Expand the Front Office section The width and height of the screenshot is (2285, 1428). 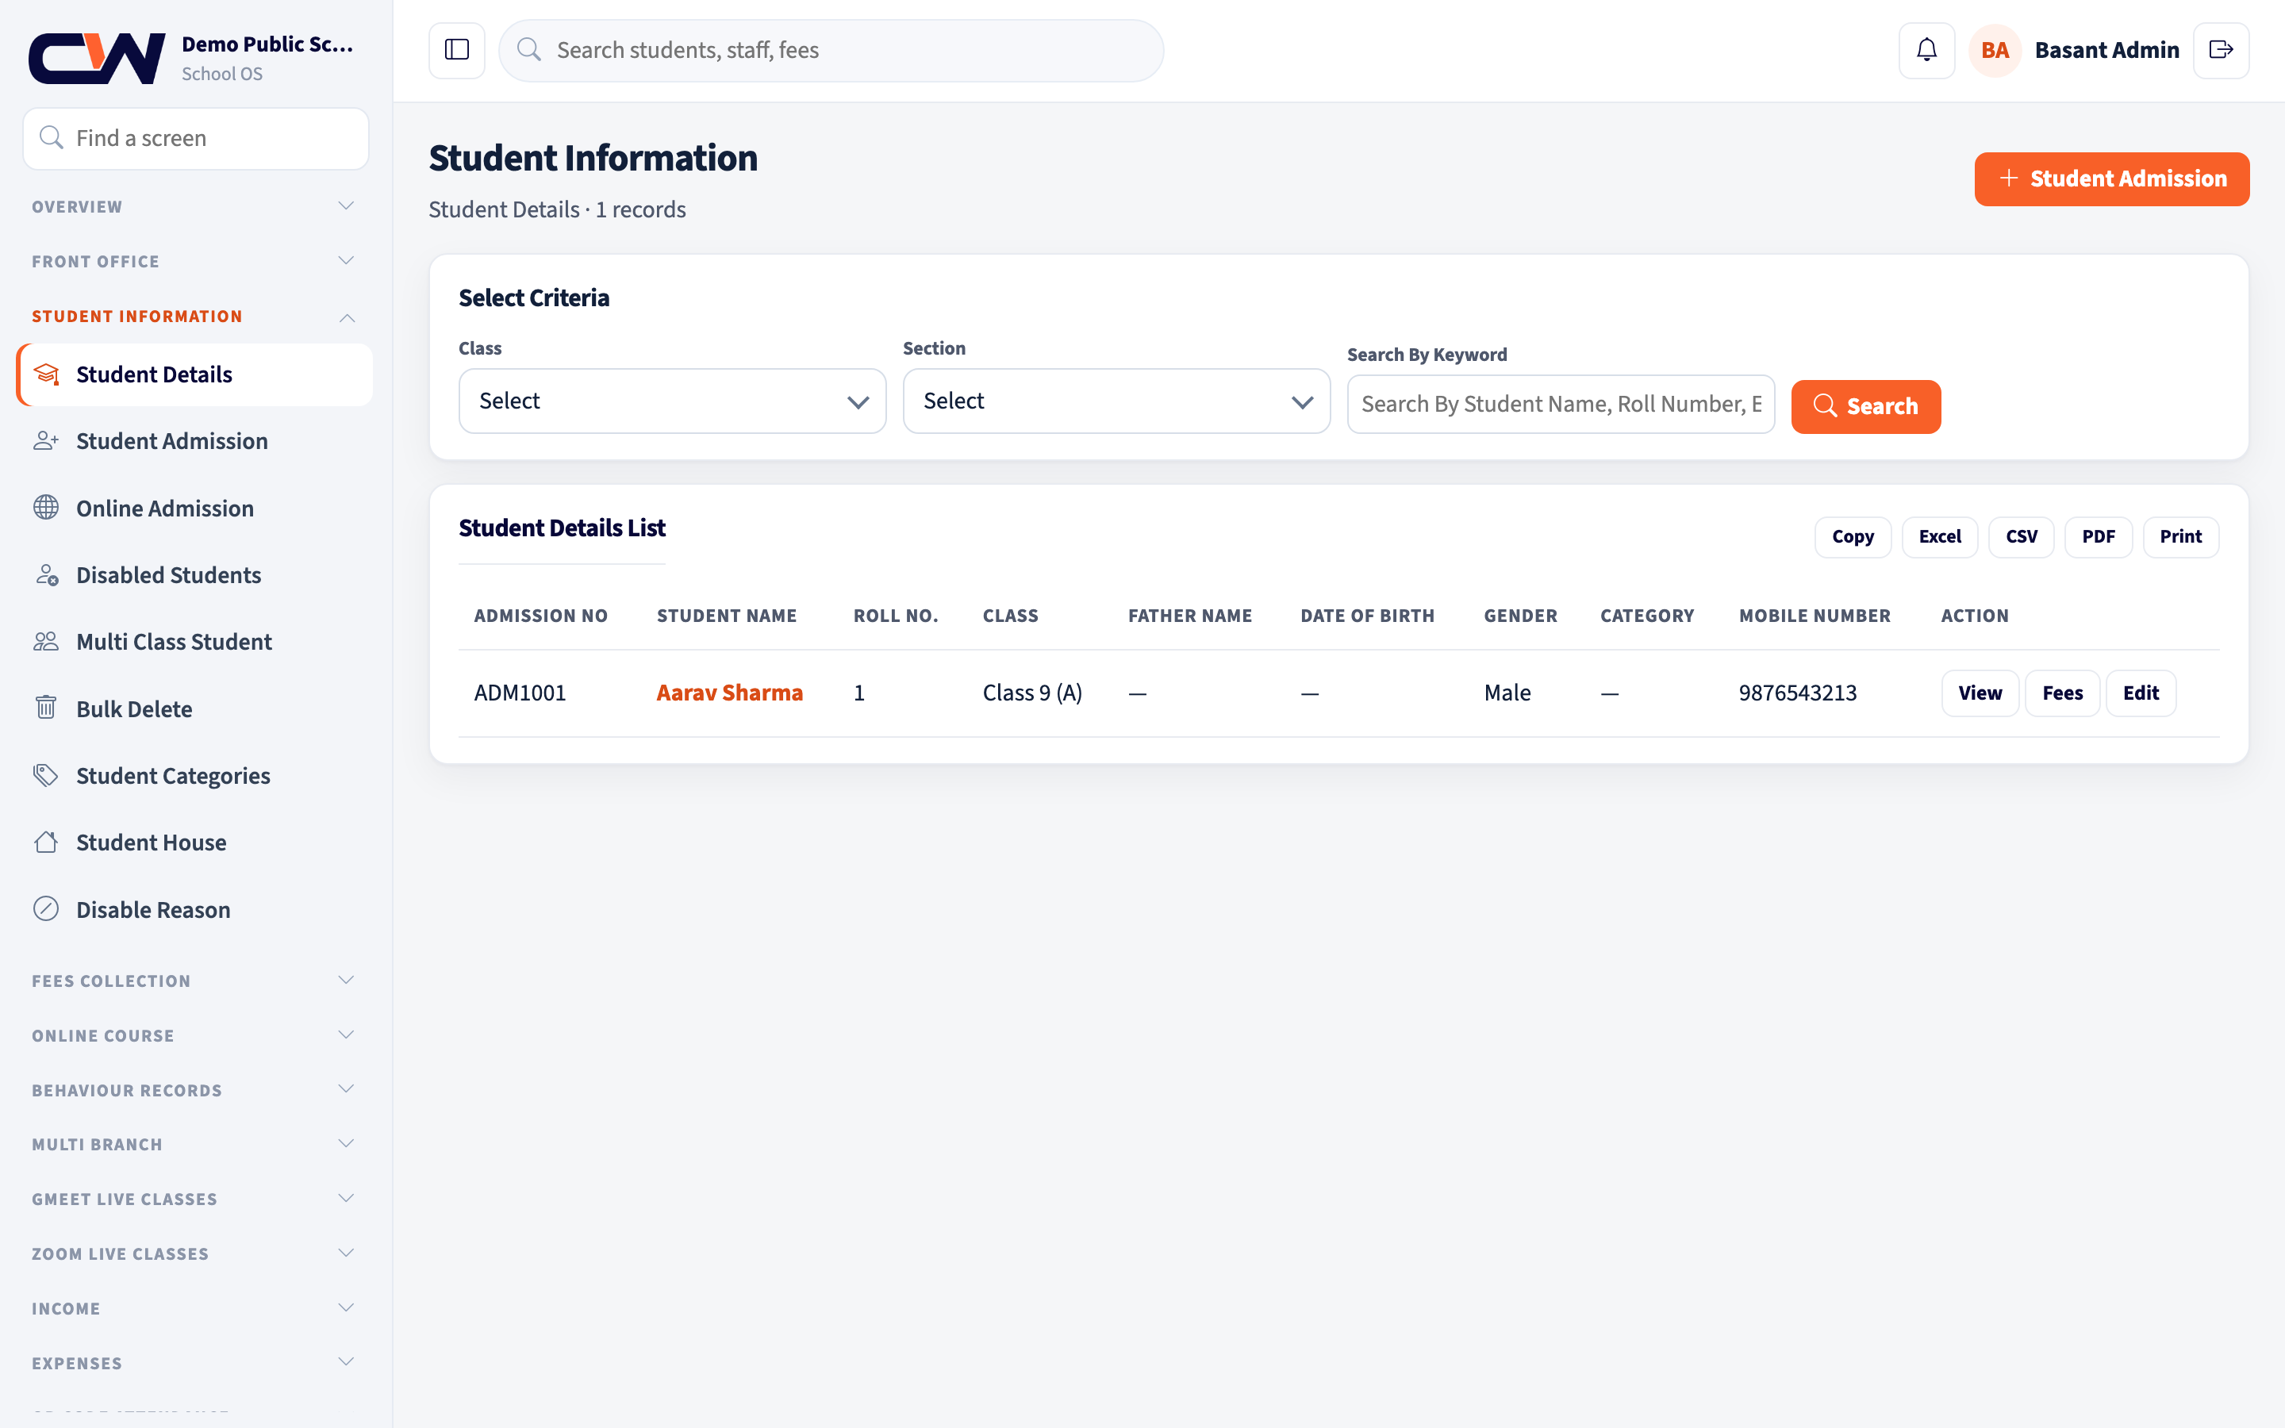195,262
